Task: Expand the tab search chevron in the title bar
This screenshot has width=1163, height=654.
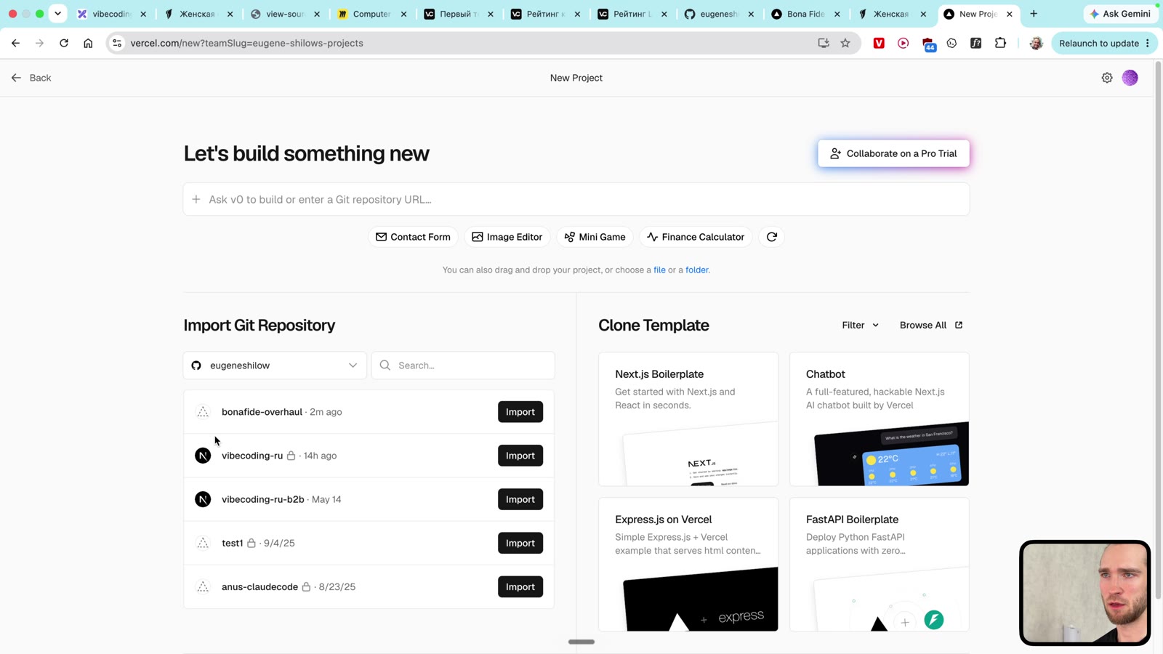Action: coord(57,14)
